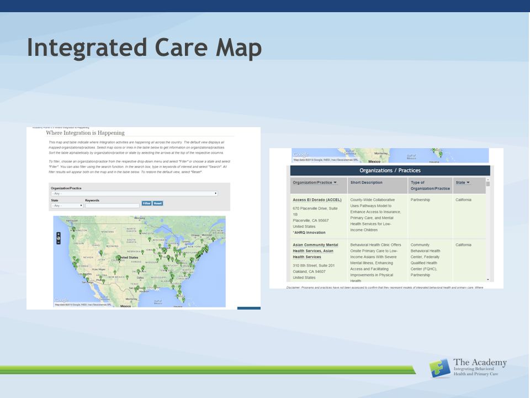This screenshot has height=398, width=530.
Task: Click The Academy puzzle-piece logo
Action: coord(439,368)
